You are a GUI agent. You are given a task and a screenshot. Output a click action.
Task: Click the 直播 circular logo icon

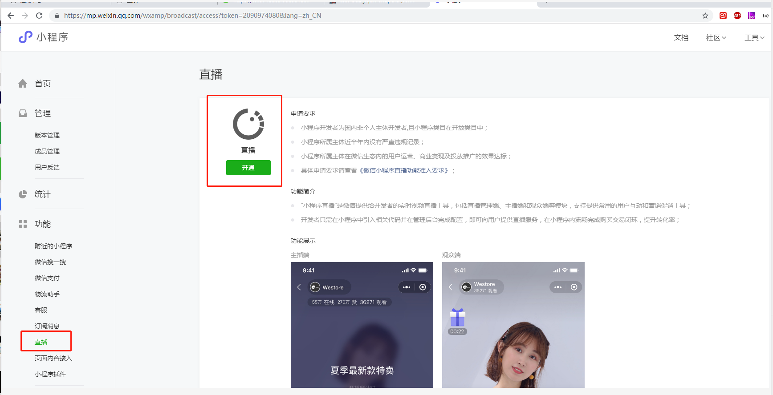click(x=248, y=124)
